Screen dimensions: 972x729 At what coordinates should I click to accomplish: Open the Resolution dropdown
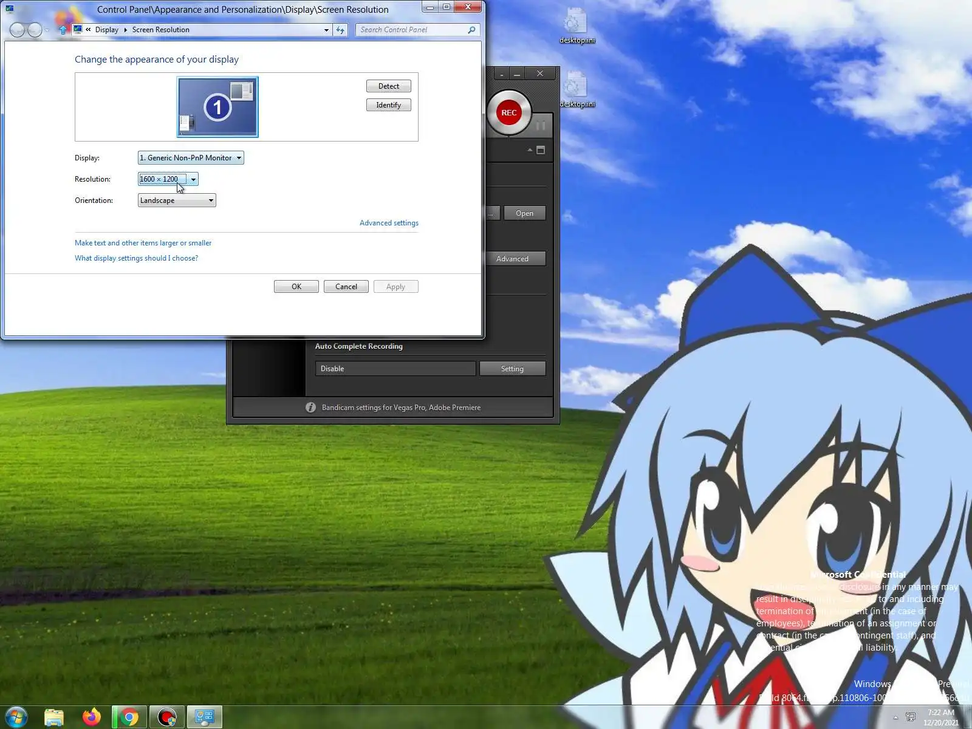(168, 179)
